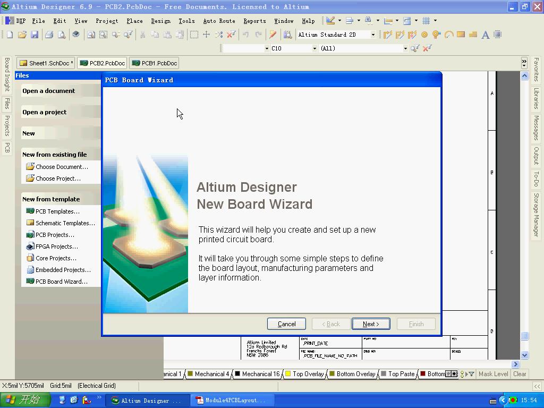Click the New document icon in toolbar

(x=10, y=35)
